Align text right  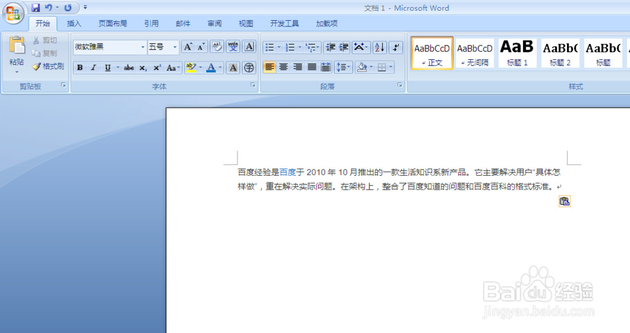click(298, 67)
